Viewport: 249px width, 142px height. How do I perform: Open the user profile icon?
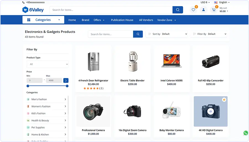click(x=203, y=10)
